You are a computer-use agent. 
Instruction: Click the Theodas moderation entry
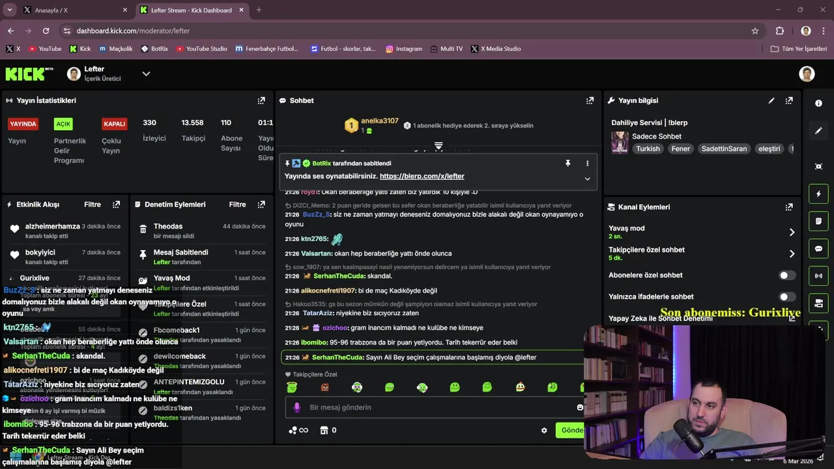point(202,231)
